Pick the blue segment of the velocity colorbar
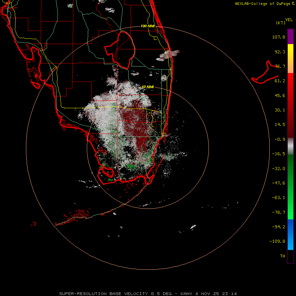 point(290,234)
